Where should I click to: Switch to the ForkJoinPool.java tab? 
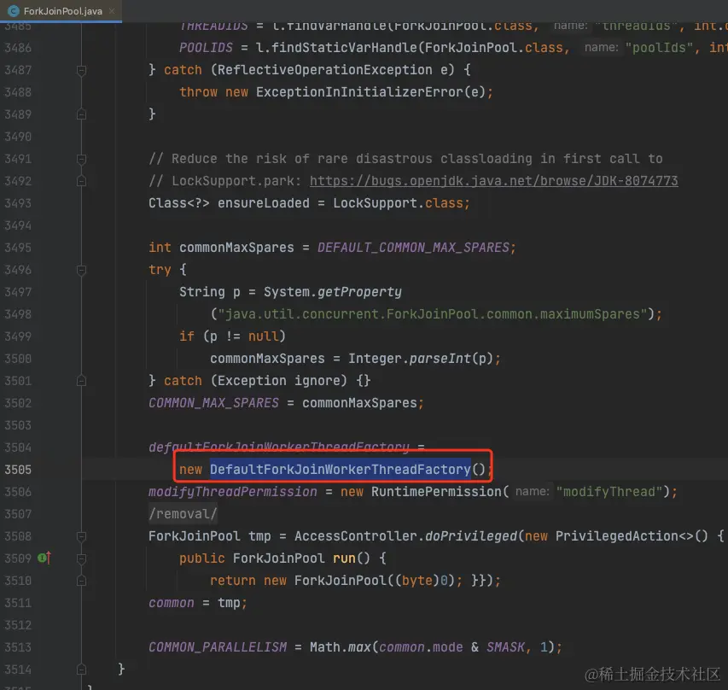(x=61, y=11)
